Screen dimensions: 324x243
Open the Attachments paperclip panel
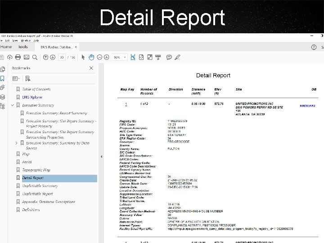3,87
